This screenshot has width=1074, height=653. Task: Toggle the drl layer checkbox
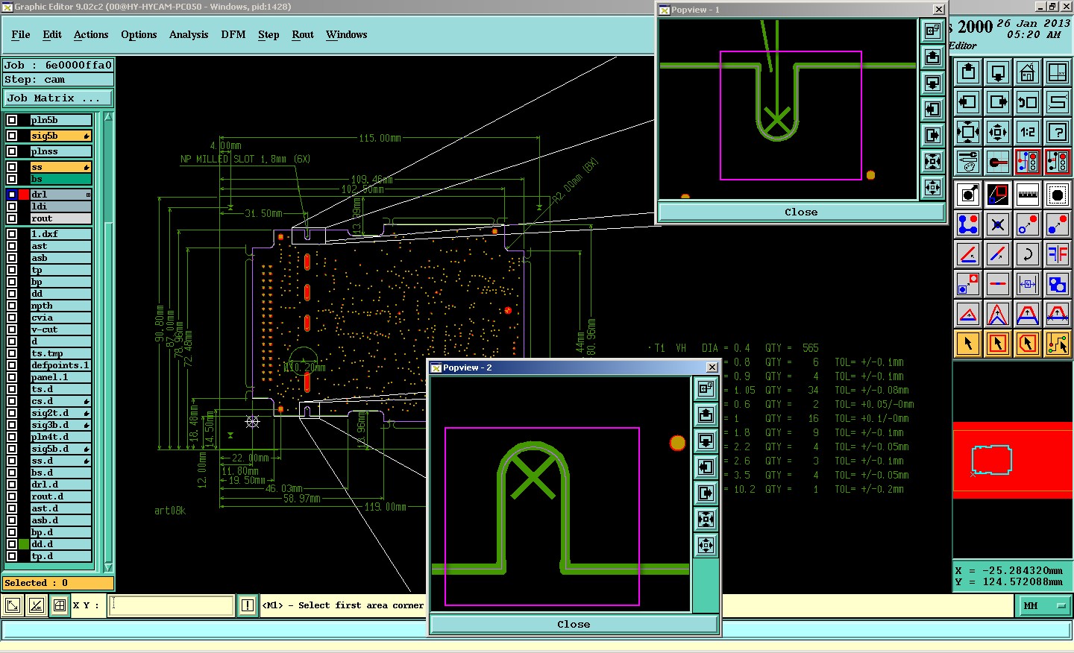pos(12,195)
